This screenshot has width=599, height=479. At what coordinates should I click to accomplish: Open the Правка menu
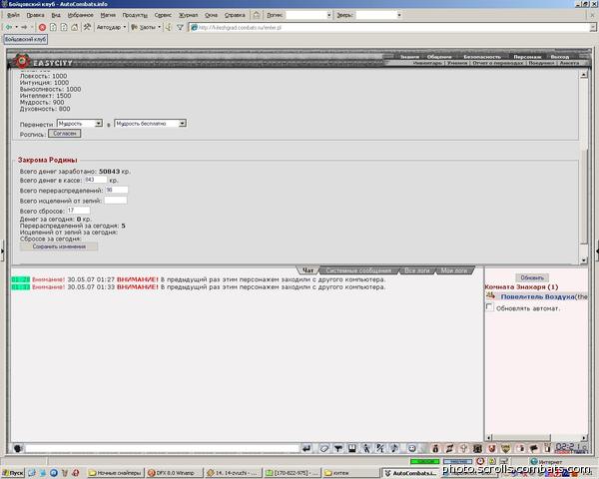click(x=35, y=15)
